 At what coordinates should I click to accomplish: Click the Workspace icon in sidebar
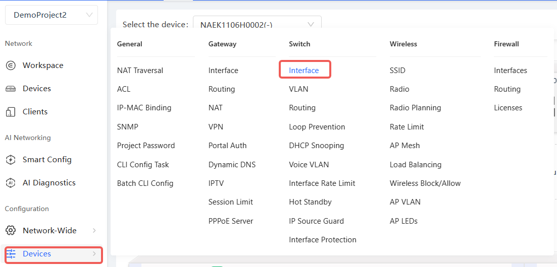tap(11, 65)
